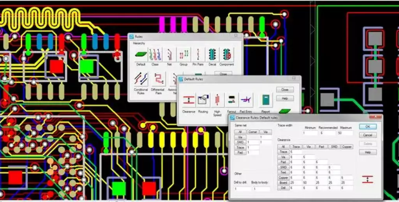The image size is (399, 202).
Task: Cancel the Clearance Rules dialog
Action: pyautogui.click(x=367, y=135)
